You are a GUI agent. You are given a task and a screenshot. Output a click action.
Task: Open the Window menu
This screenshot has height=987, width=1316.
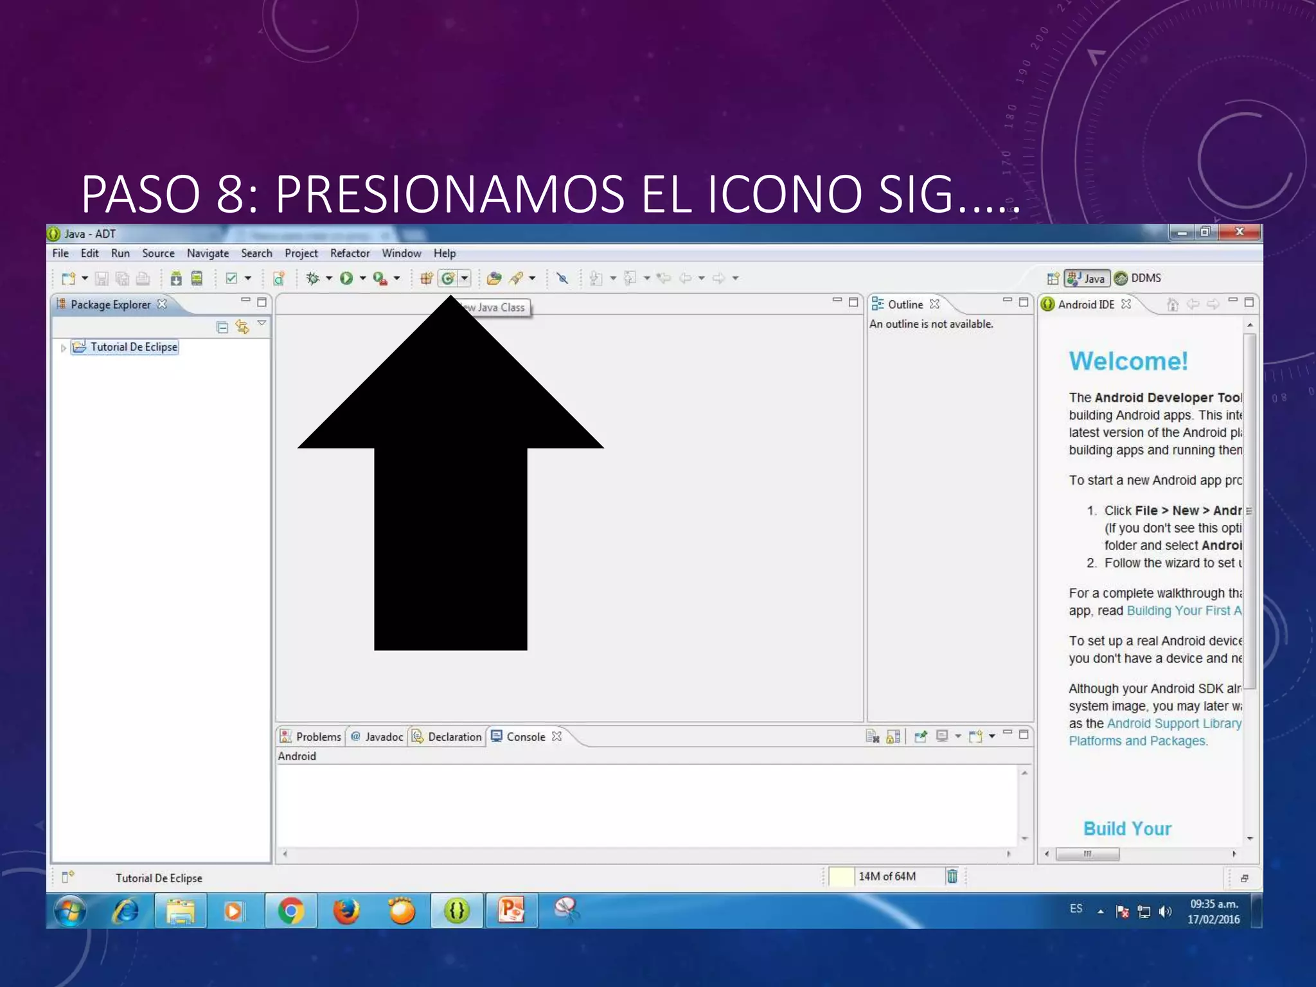401,253
